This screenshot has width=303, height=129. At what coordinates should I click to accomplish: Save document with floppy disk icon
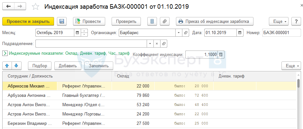pyautogui.click(x=62, y=22)
